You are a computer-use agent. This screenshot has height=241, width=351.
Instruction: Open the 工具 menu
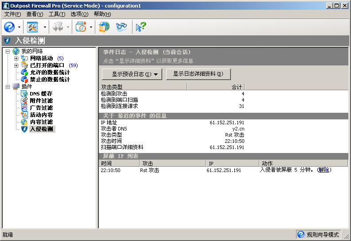(x=57, y=14)
